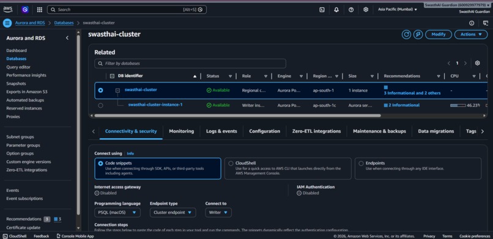Screen dimensions: 493x239
Task: Switch to Monitoring tab
Action: click(182, 131)
